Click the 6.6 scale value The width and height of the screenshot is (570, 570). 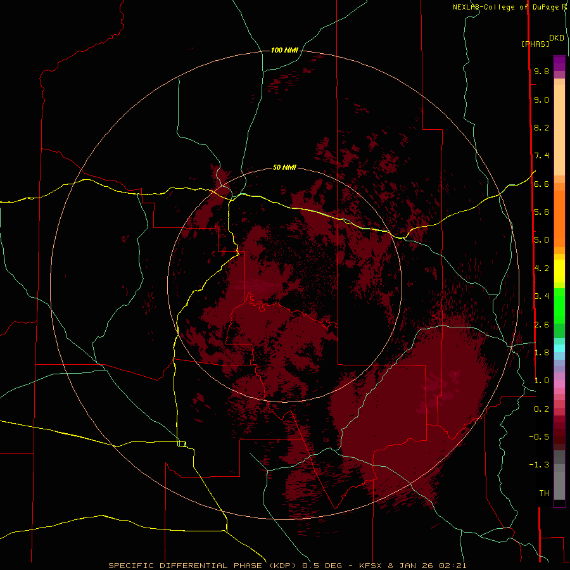541,184
